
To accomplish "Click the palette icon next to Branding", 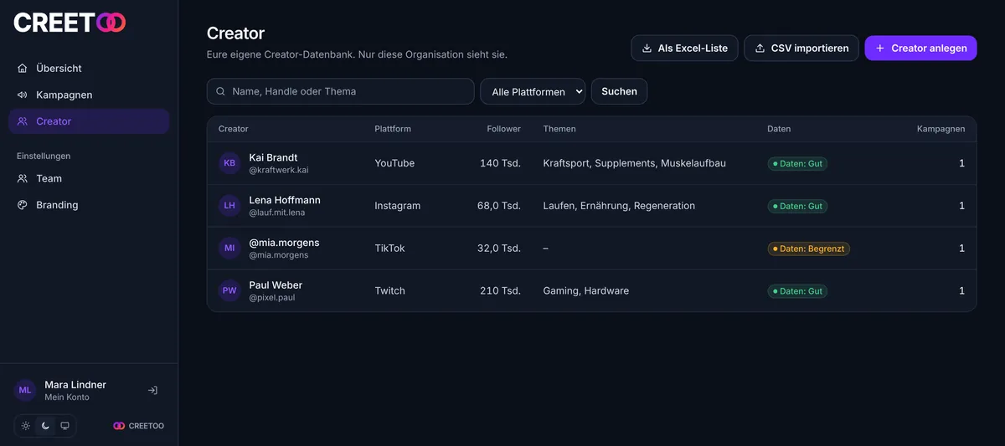I will pos(23,206).
